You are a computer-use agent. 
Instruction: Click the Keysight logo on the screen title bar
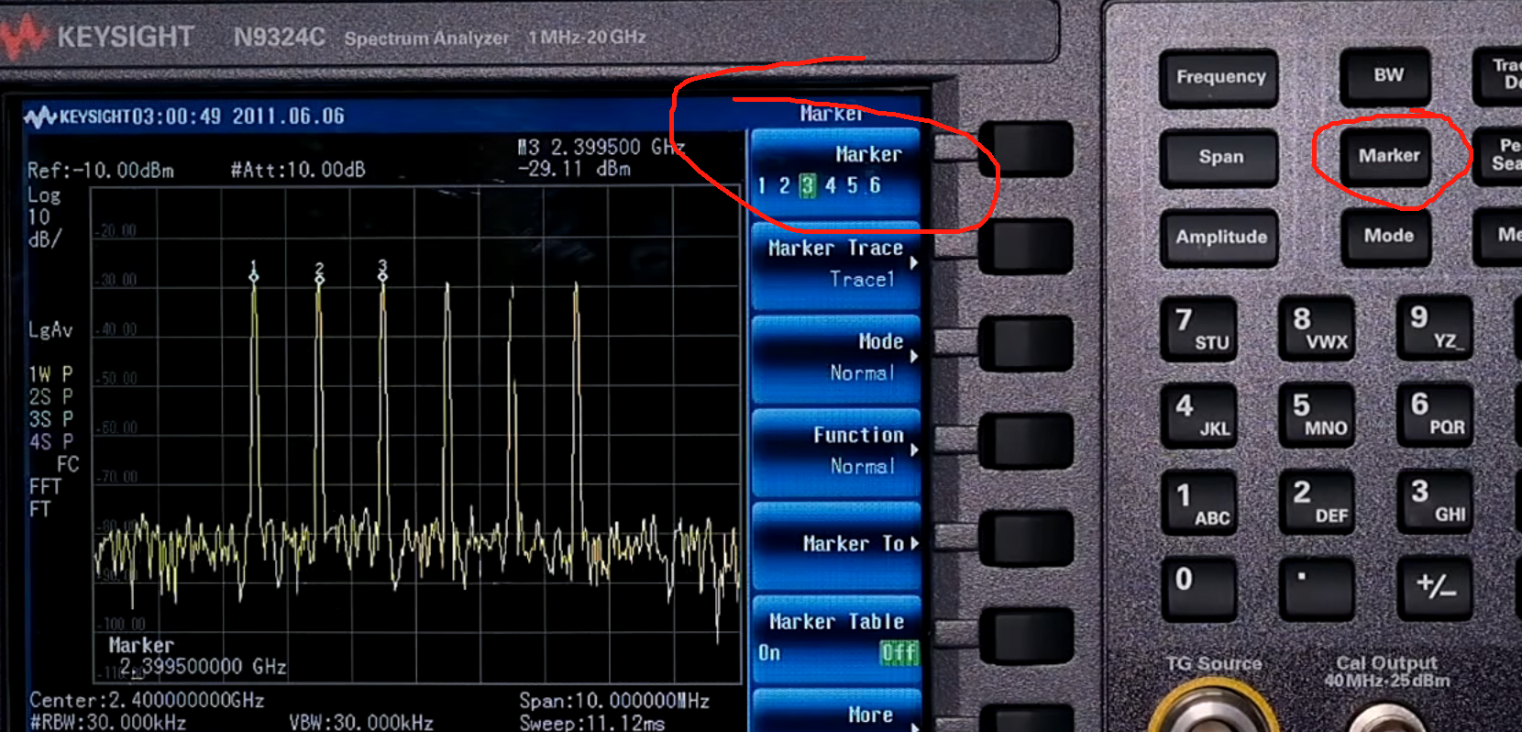(x=77, y=116)
